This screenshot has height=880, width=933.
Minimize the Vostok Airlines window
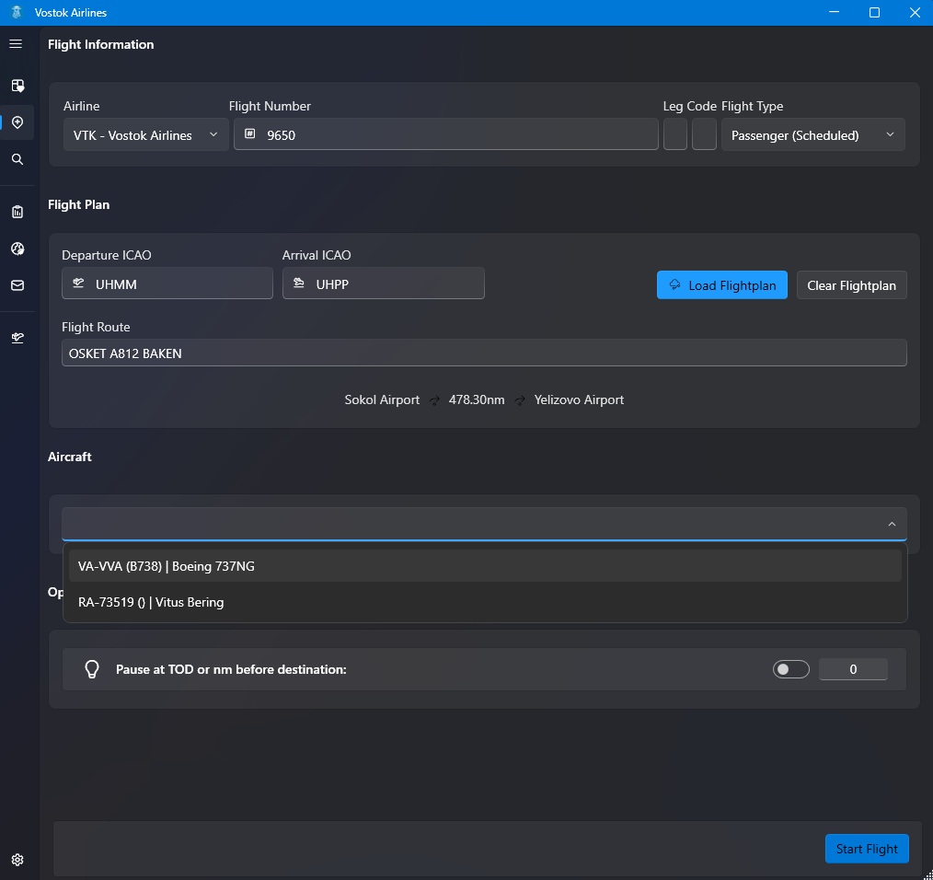click(835, 13)
